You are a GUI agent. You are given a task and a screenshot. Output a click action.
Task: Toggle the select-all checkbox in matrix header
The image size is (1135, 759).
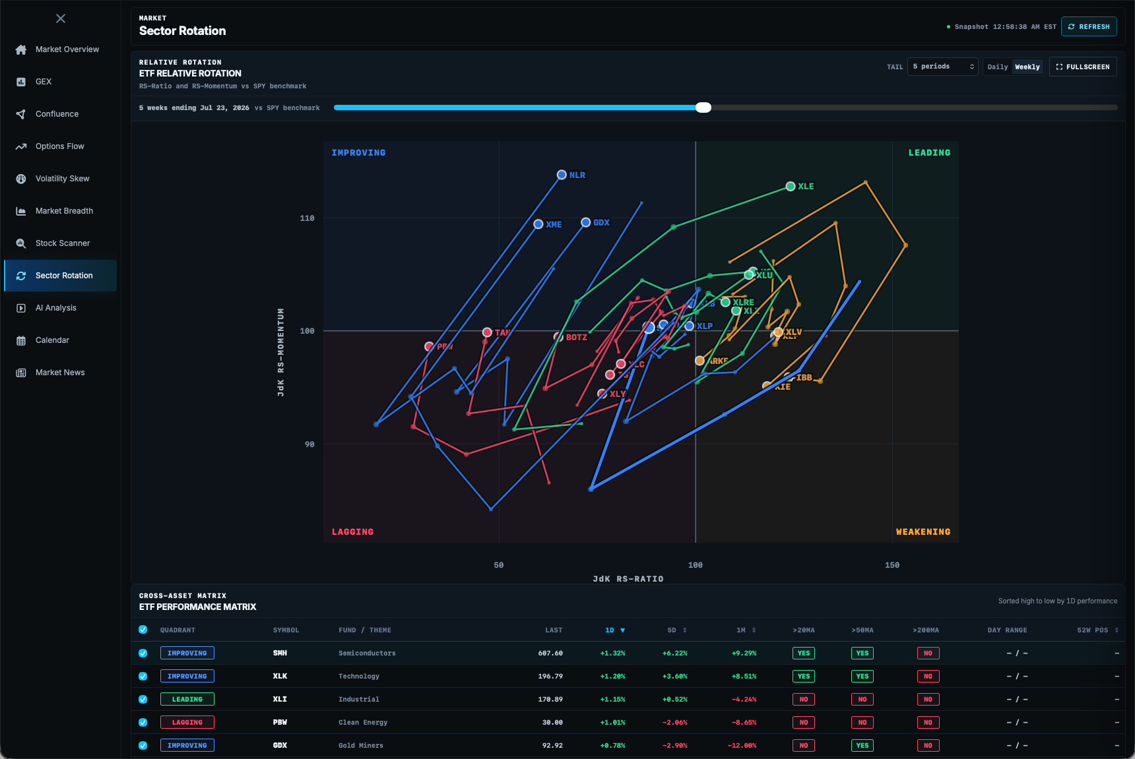(x=143, y=630)
